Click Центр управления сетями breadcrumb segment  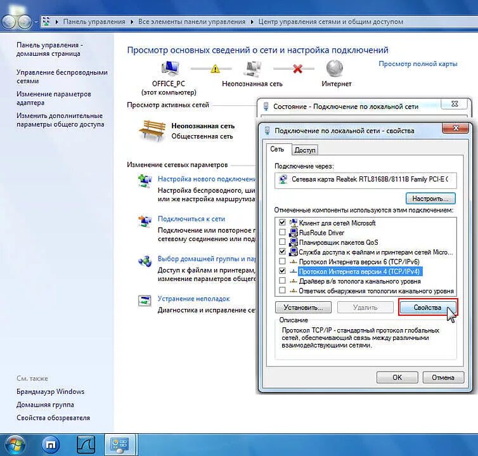pyautogui.click(x=331, y=22)
